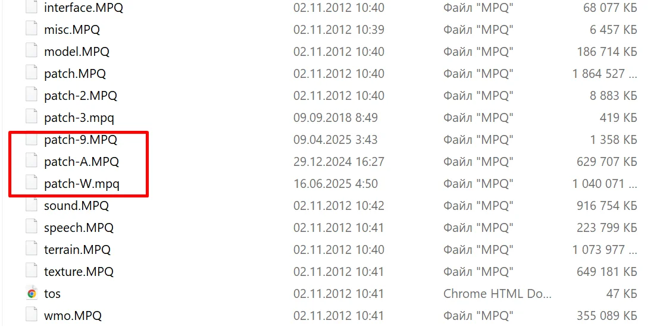Select the model.MPQ file icon
660x336 pixels.
[x=32, y=51]
